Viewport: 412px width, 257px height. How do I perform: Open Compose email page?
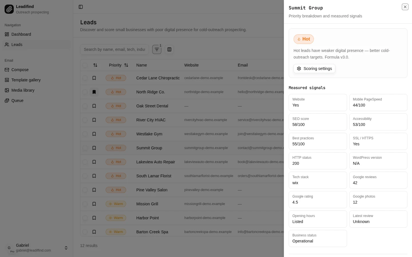click(x=37, y=70)
